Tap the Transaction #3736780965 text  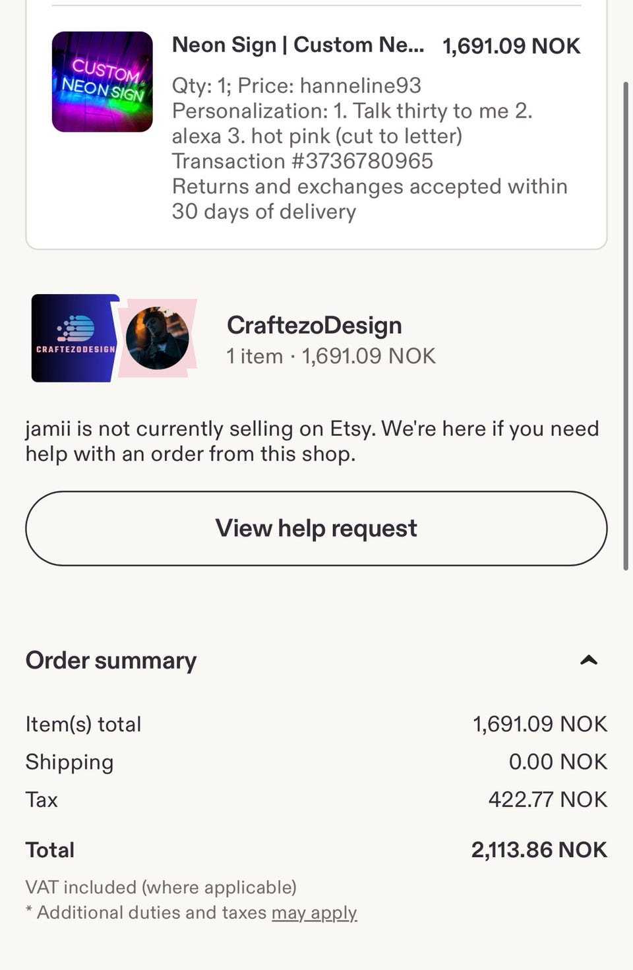click(x=303, y=161)
